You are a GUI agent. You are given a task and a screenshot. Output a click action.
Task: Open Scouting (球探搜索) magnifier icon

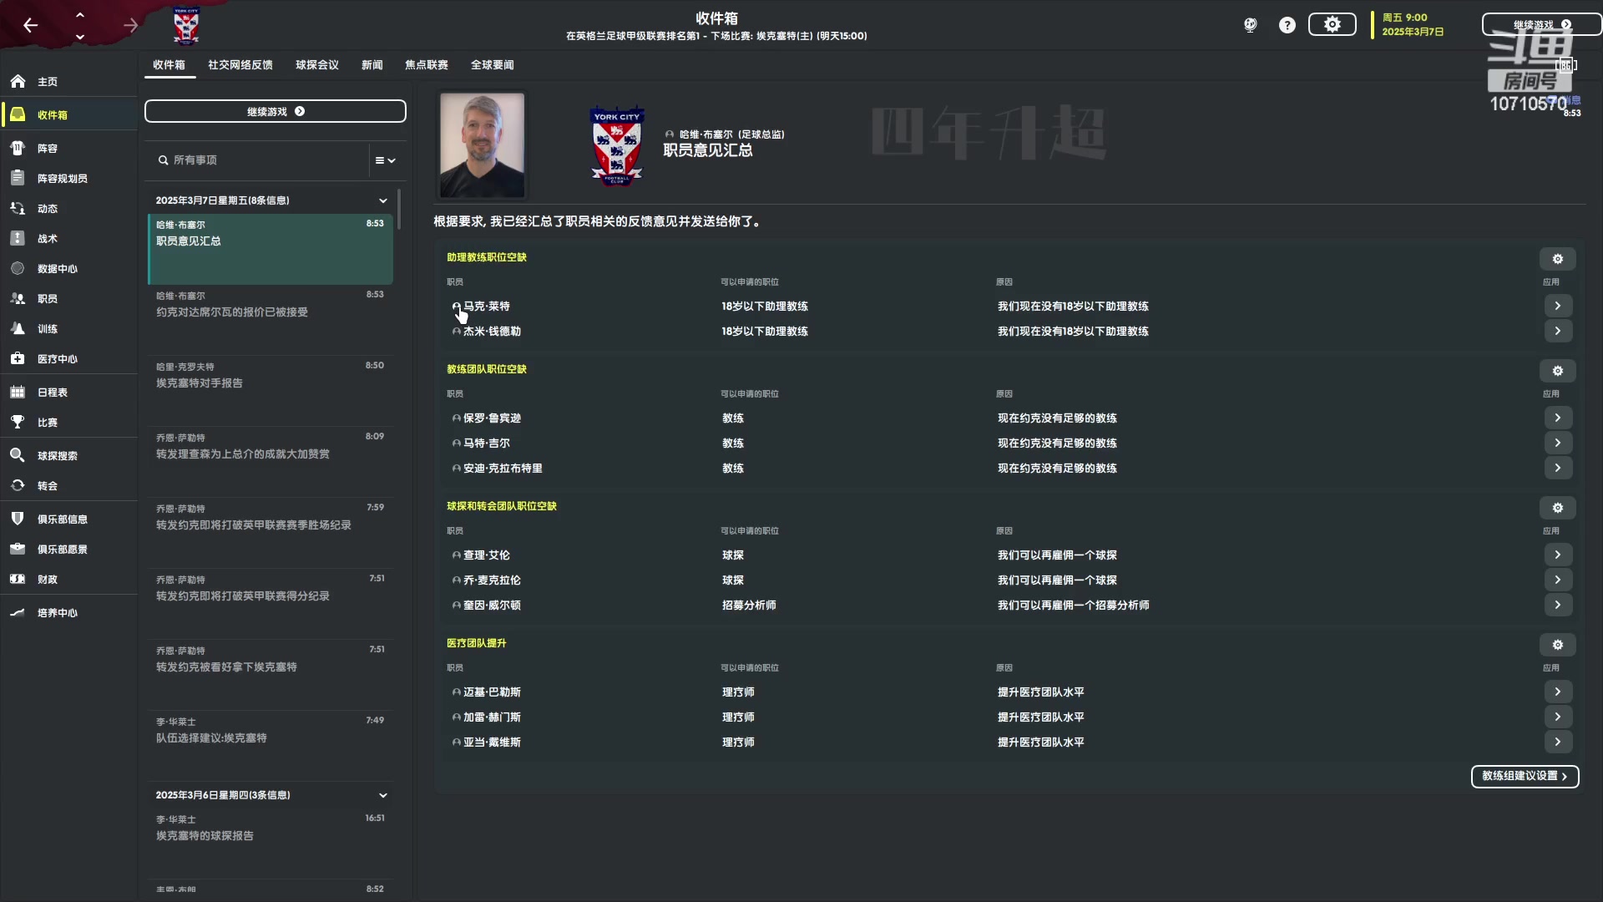[x=18, y=456]
